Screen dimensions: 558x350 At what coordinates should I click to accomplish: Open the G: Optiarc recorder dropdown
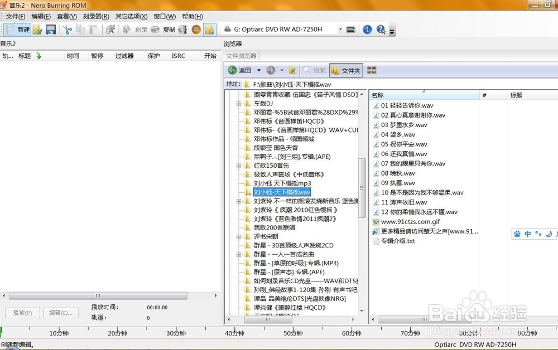pos(340,30)
